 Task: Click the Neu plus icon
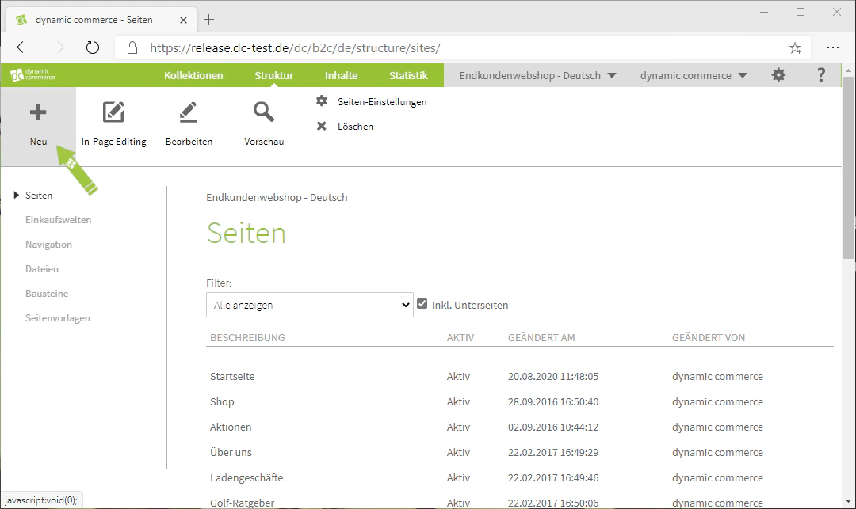click(x=38, y=113)
